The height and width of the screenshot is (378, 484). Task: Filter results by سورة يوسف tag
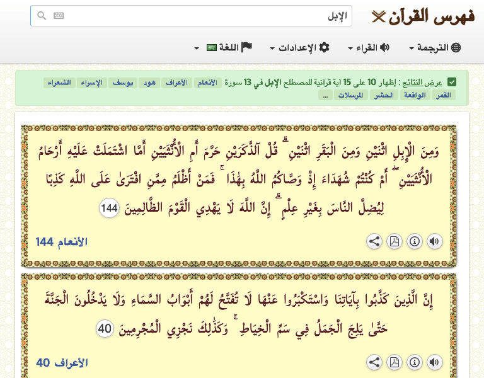click(x=123, y=83)
